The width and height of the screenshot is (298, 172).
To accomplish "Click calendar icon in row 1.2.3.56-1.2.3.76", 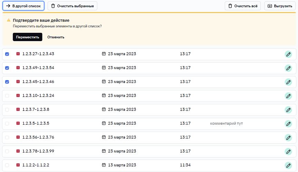I will click(104, 137).
